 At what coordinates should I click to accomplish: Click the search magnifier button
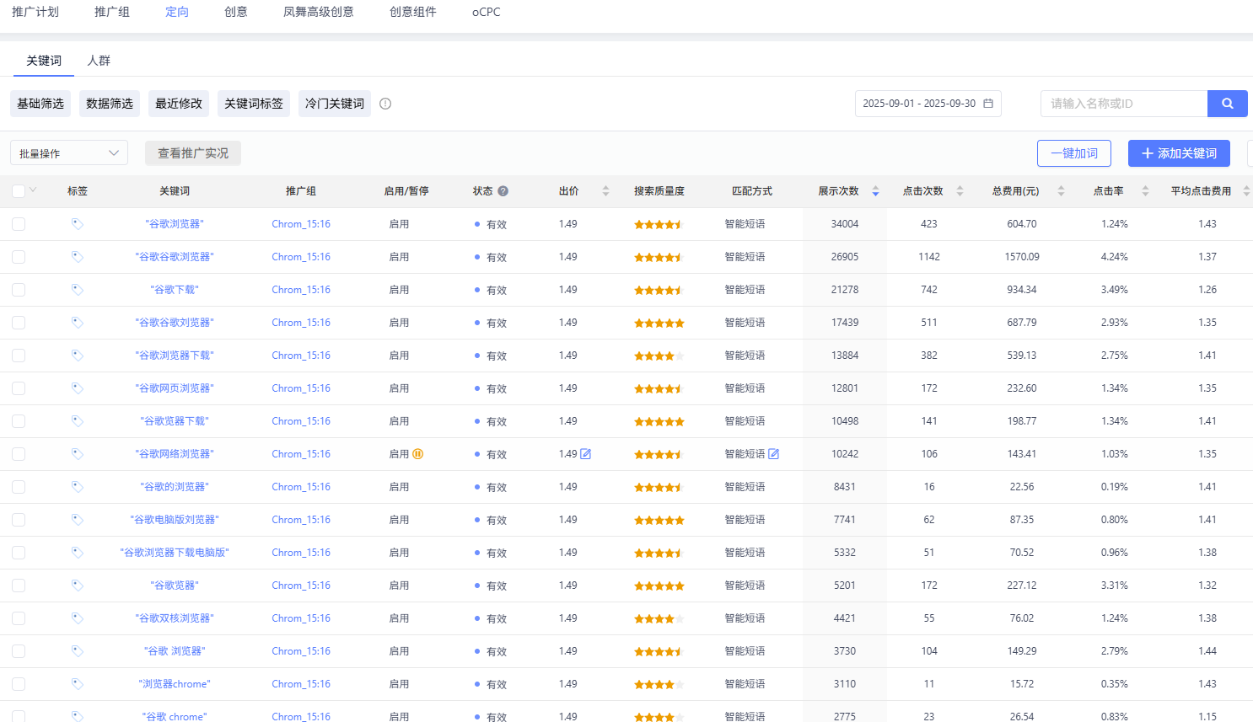(1227, 104)
